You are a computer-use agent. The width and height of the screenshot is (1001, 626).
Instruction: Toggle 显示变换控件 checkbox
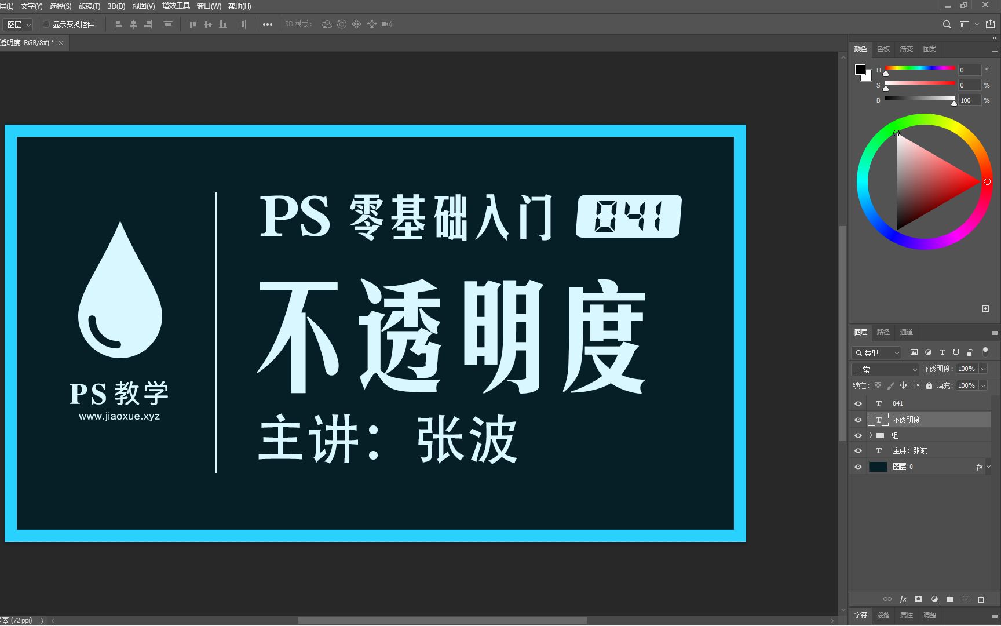(x=46, y=24)
